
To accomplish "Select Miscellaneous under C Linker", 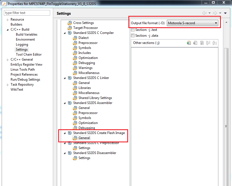I will point(89,93).
